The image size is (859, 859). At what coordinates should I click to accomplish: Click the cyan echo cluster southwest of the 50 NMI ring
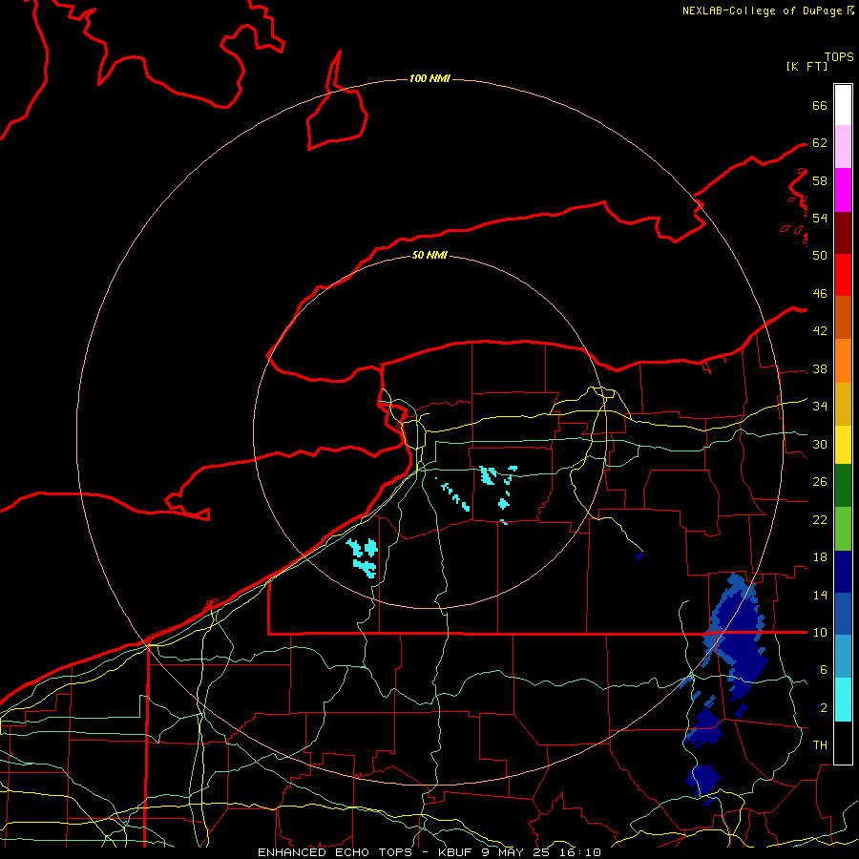[x=362, y=558]
